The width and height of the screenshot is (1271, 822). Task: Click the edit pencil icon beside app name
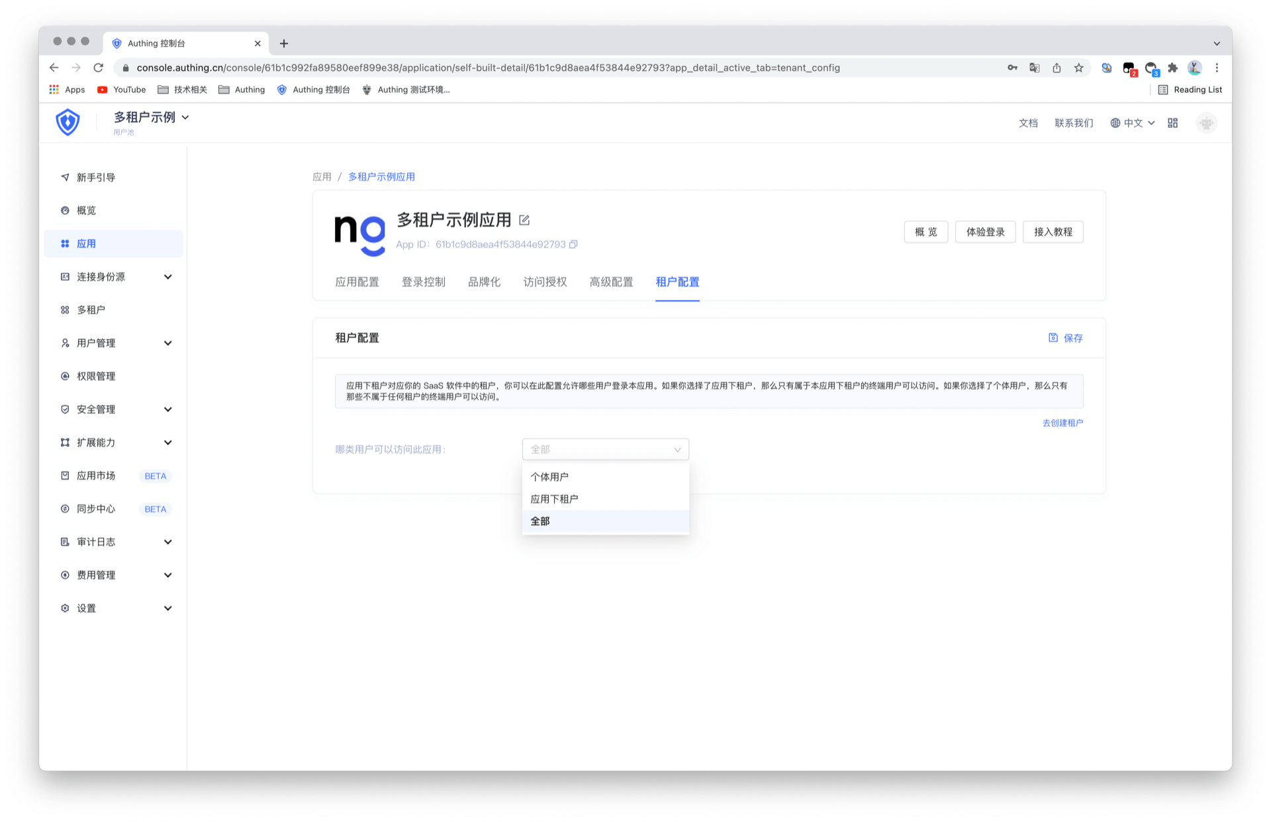[x=524, y=220]
